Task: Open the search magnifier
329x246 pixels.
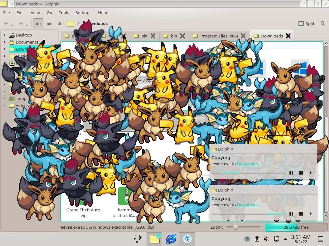Action: click(323, 23)
